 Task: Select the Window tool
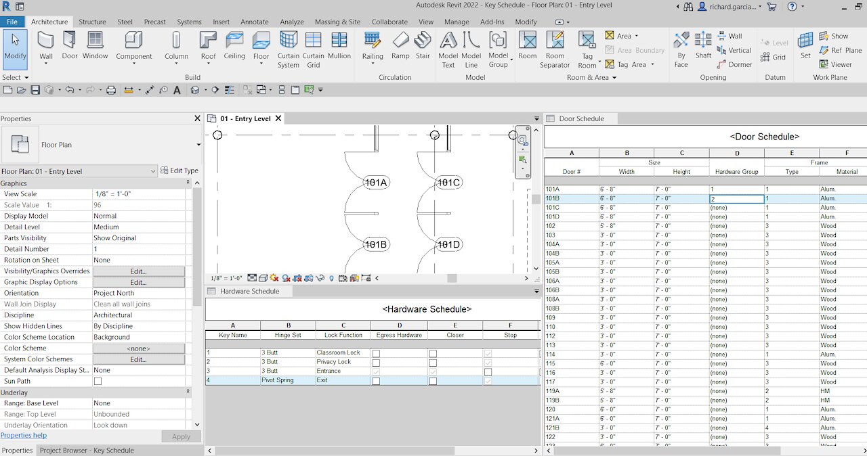pyautogui.click(x=96, y=46)
